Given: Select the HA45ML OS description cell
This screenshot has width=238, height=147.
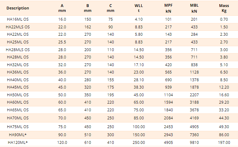Looking at the screenshot, I should 18,87.
